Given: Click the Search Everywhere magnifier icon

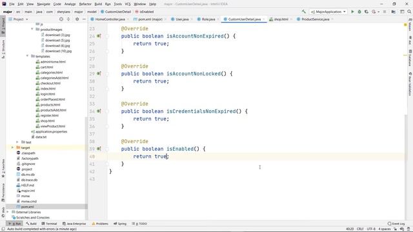Looking at the screenshot, I should point(409,12).
